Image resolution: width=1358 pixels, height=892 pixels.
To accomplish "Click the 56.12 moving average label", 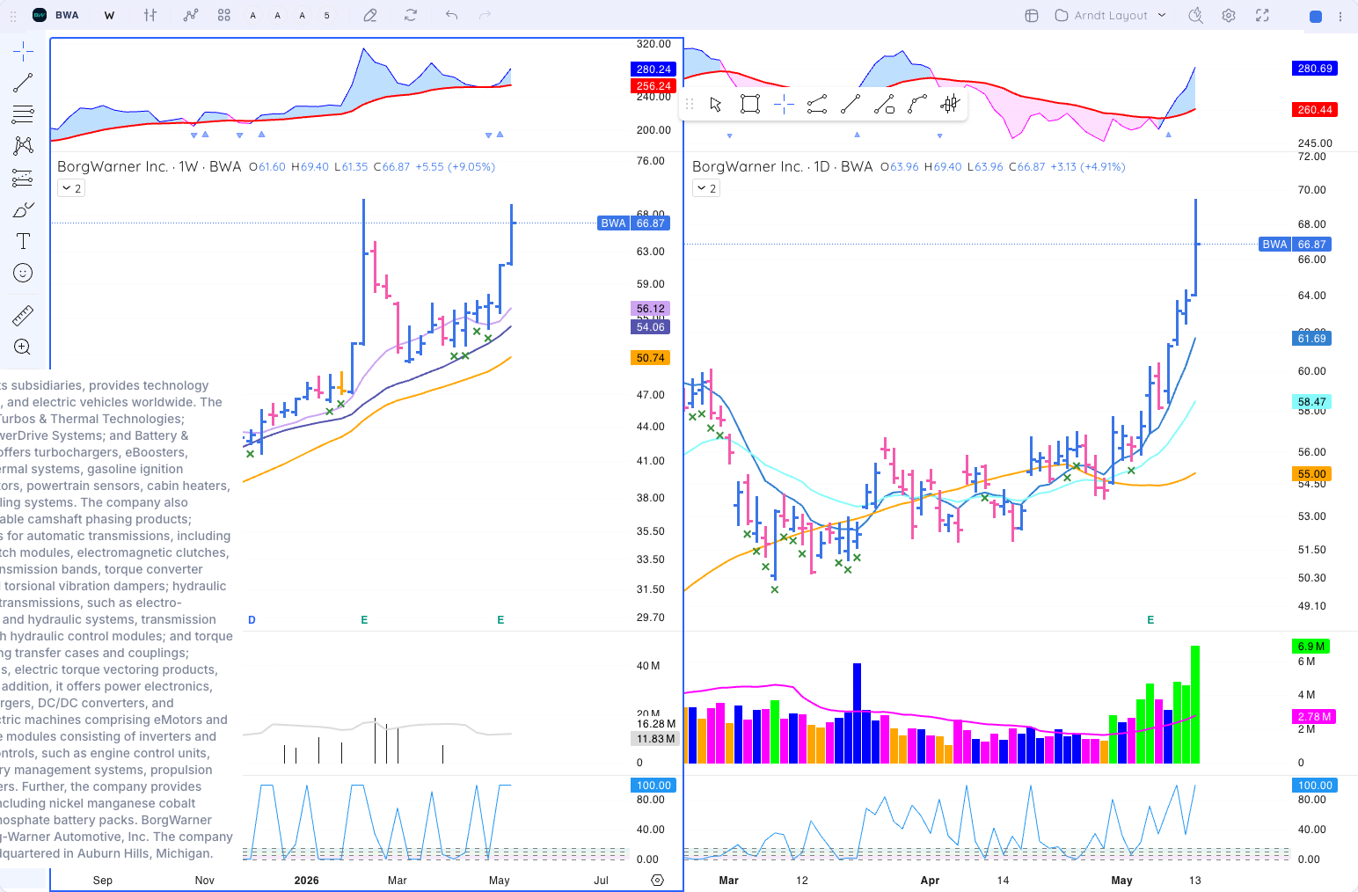I will point(651,309).
